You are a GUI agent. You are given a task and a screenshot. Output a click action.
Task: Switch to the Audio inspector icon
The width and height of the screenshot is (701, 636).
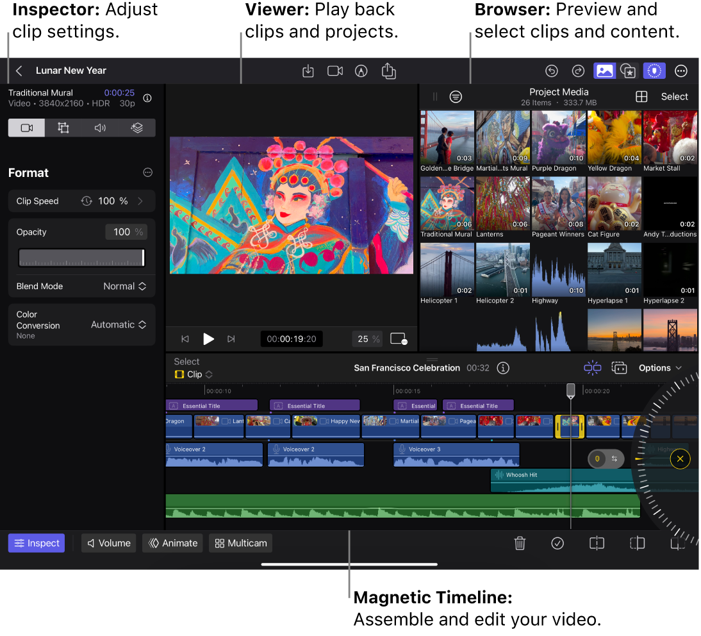(x=100, y=128)
